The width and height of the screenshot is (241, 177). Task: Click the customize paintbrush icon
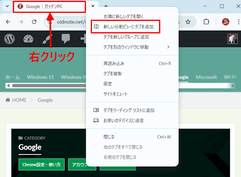click(x=47, y=39)
